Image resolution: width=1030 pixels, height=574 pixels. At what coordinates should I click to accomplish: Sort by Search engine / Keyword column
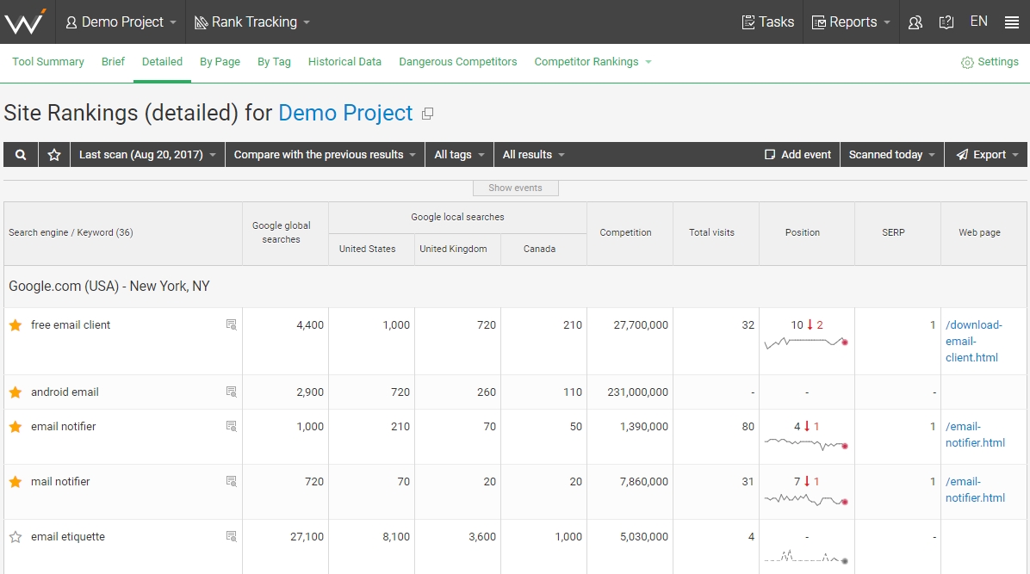[123, 233]
